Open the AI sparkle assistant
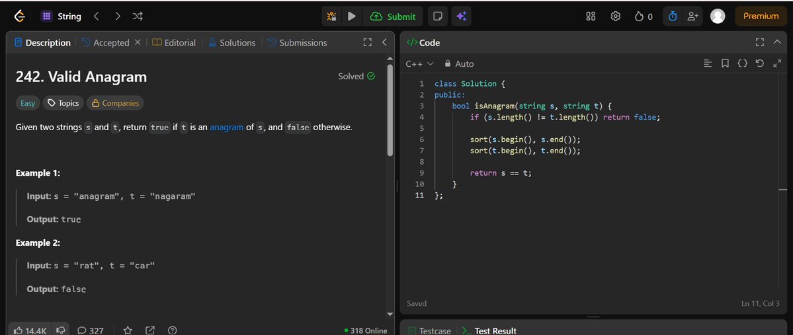This screenshot has height=335, width=793. (461, 17)
